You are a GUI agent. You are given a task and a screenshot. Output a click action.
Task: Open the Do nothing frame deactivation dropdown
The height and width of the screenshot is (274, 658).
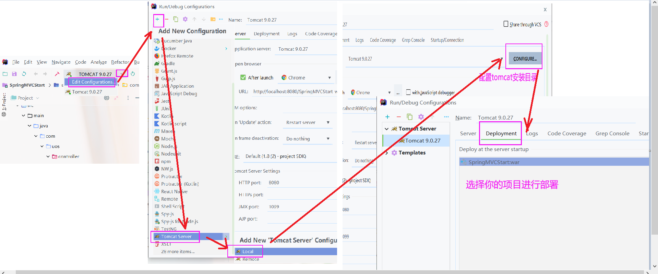[328, 139]
